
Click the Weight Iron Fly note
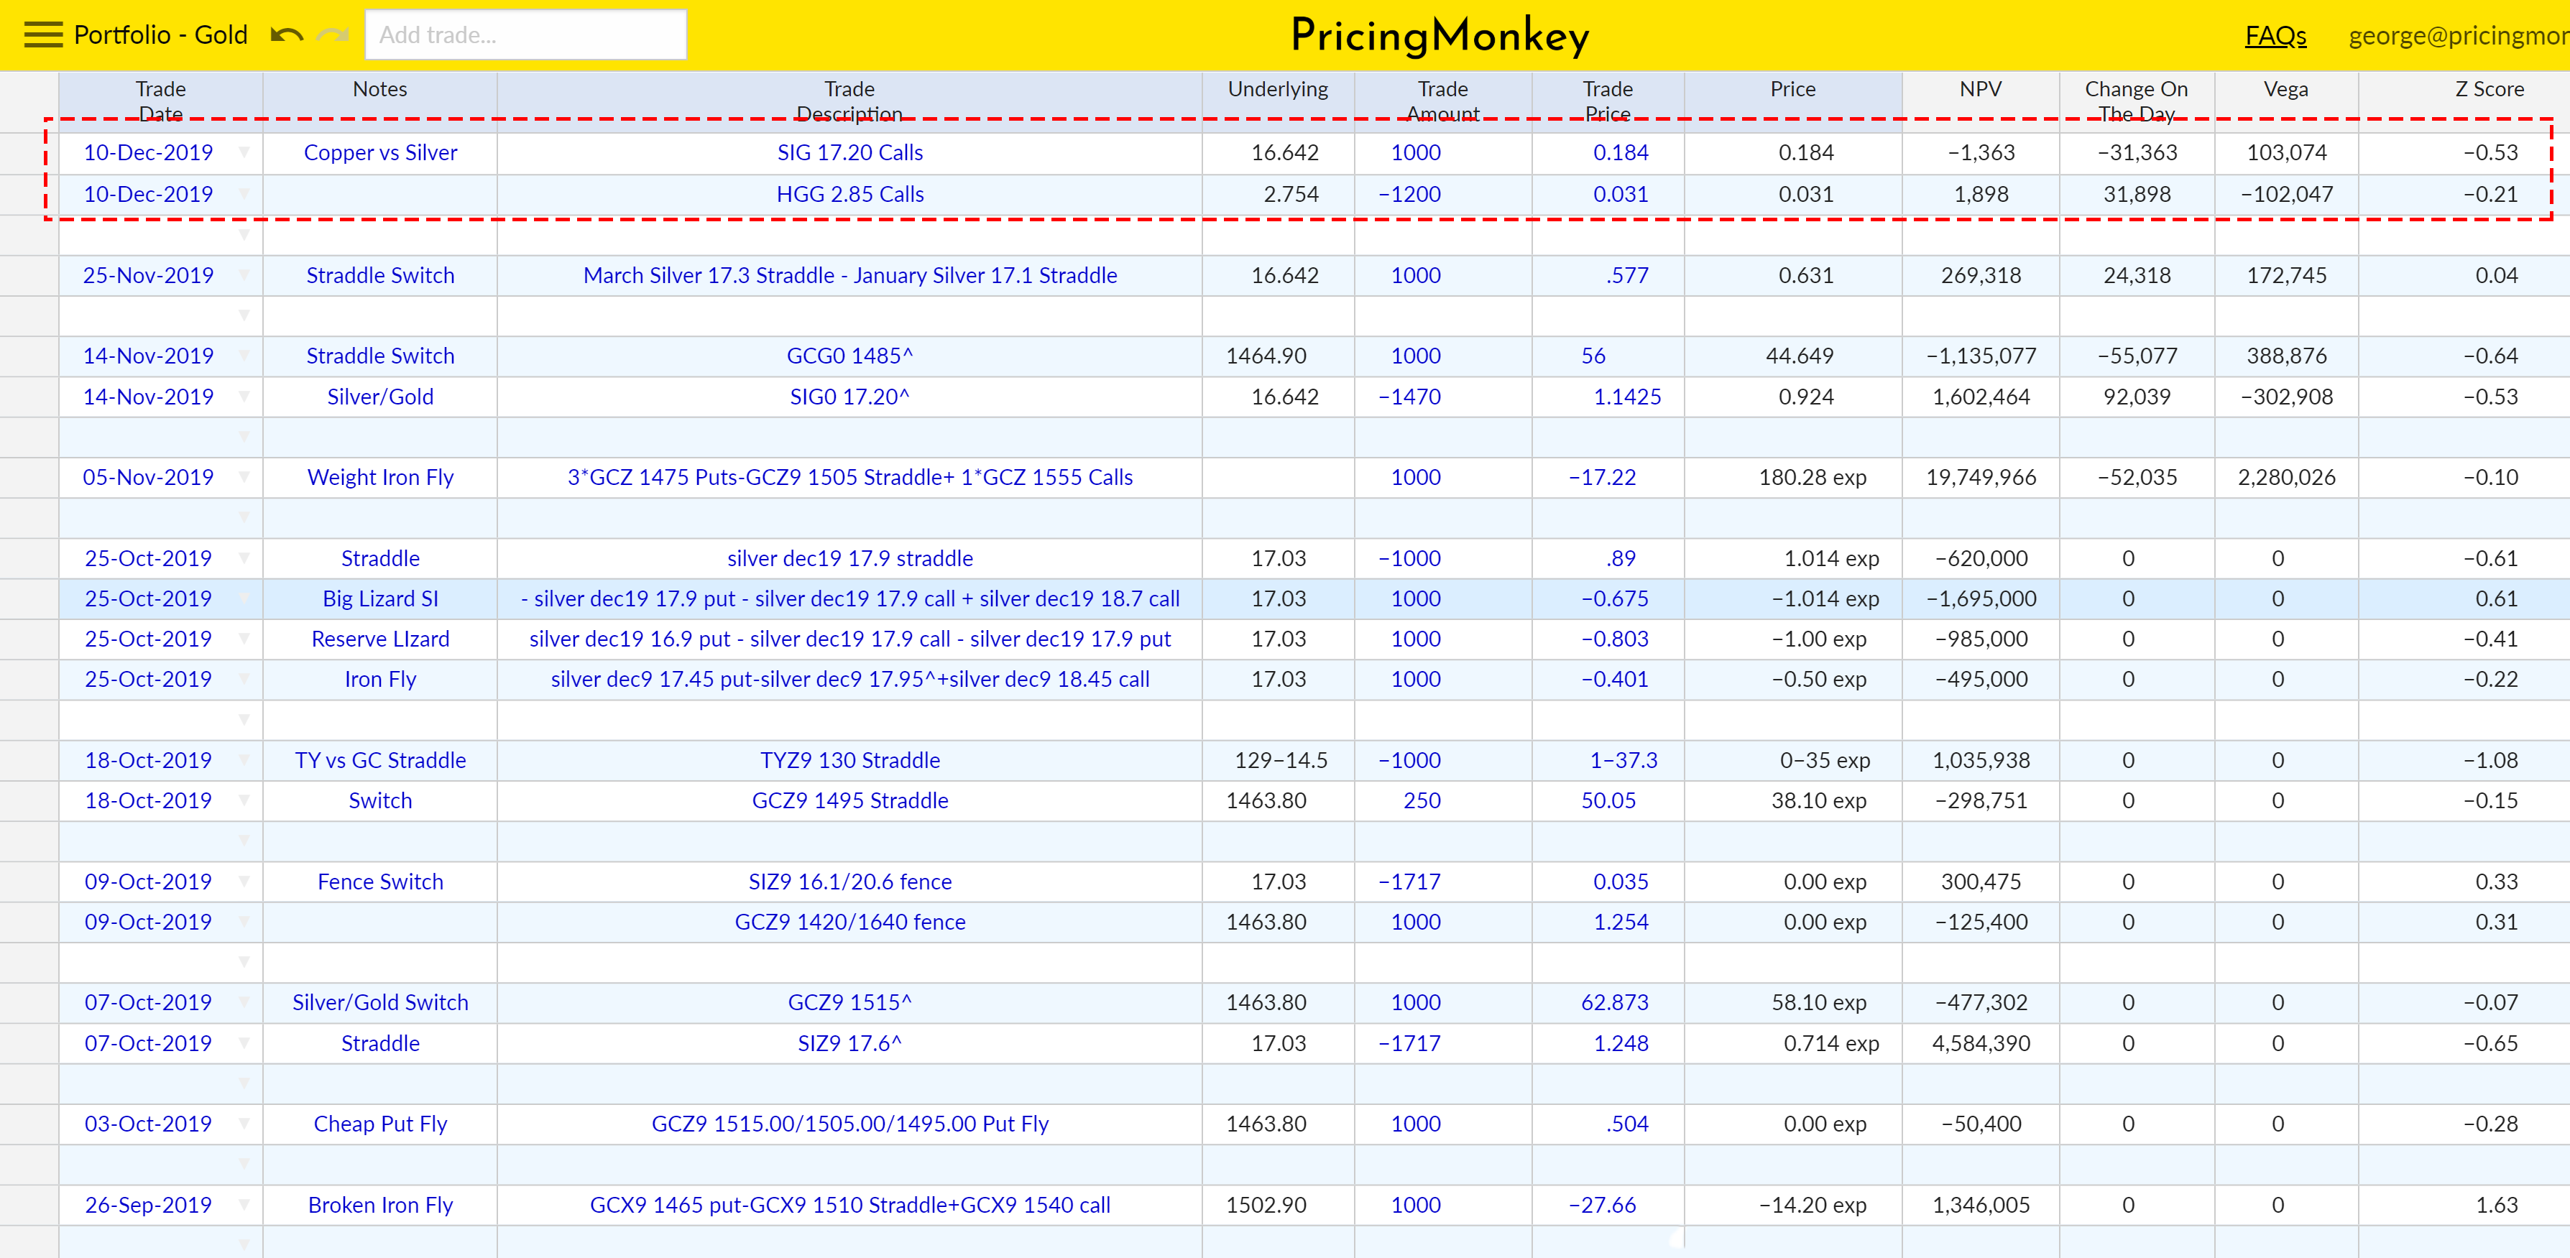(380, 478)
